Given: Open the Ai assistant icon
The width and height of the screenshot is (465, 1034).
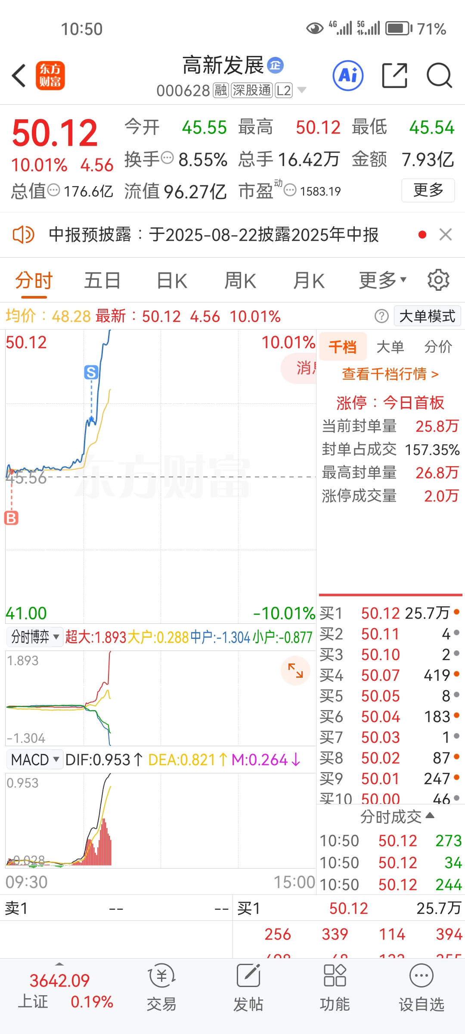Looking at the screenshot, I should [x=348, y=75].
